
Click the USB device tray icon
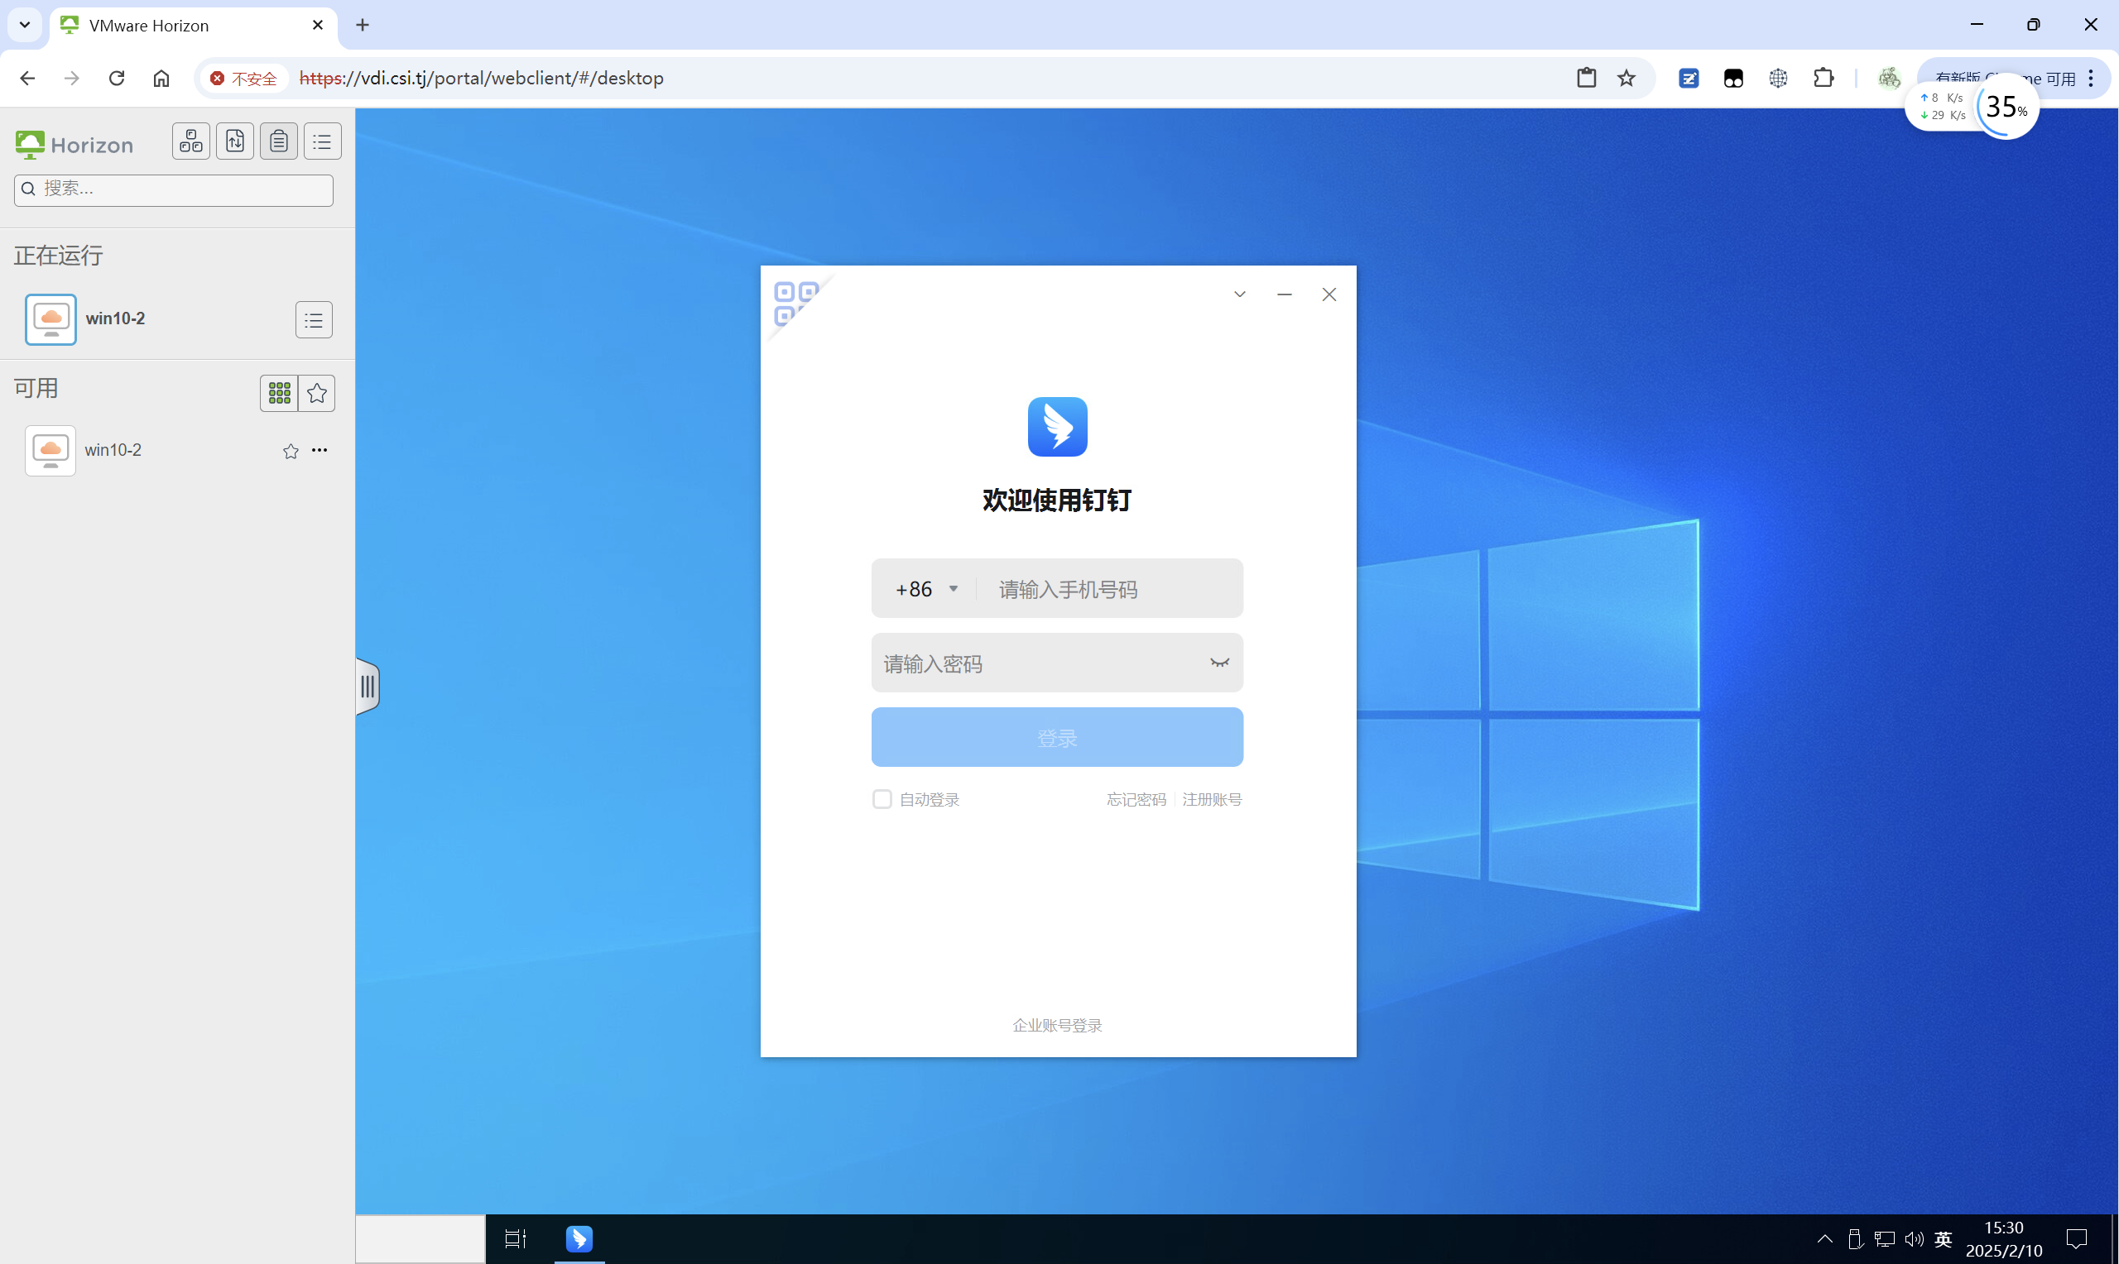pos(1855,1238)
